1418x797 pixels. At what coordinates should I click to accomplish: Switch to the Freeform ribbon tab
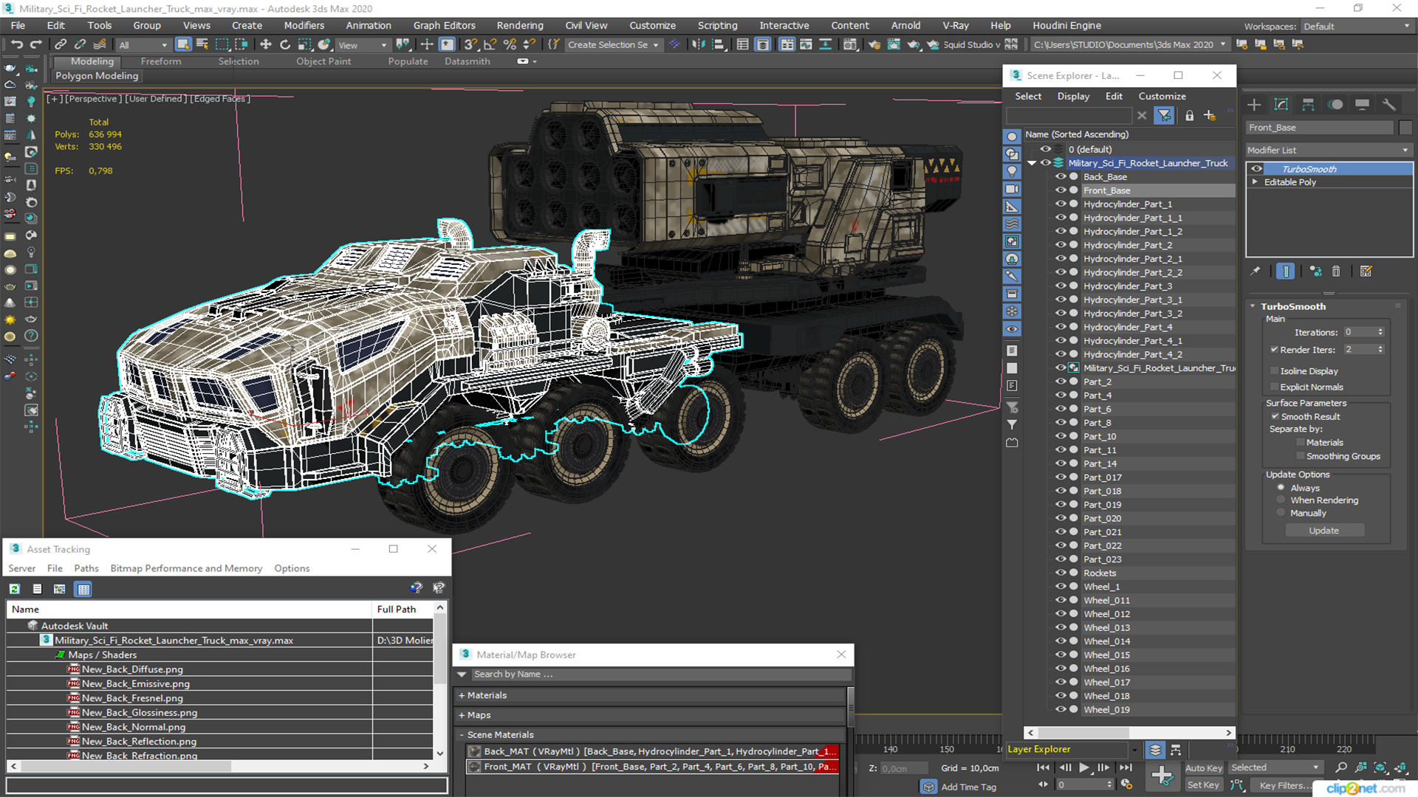160,61
